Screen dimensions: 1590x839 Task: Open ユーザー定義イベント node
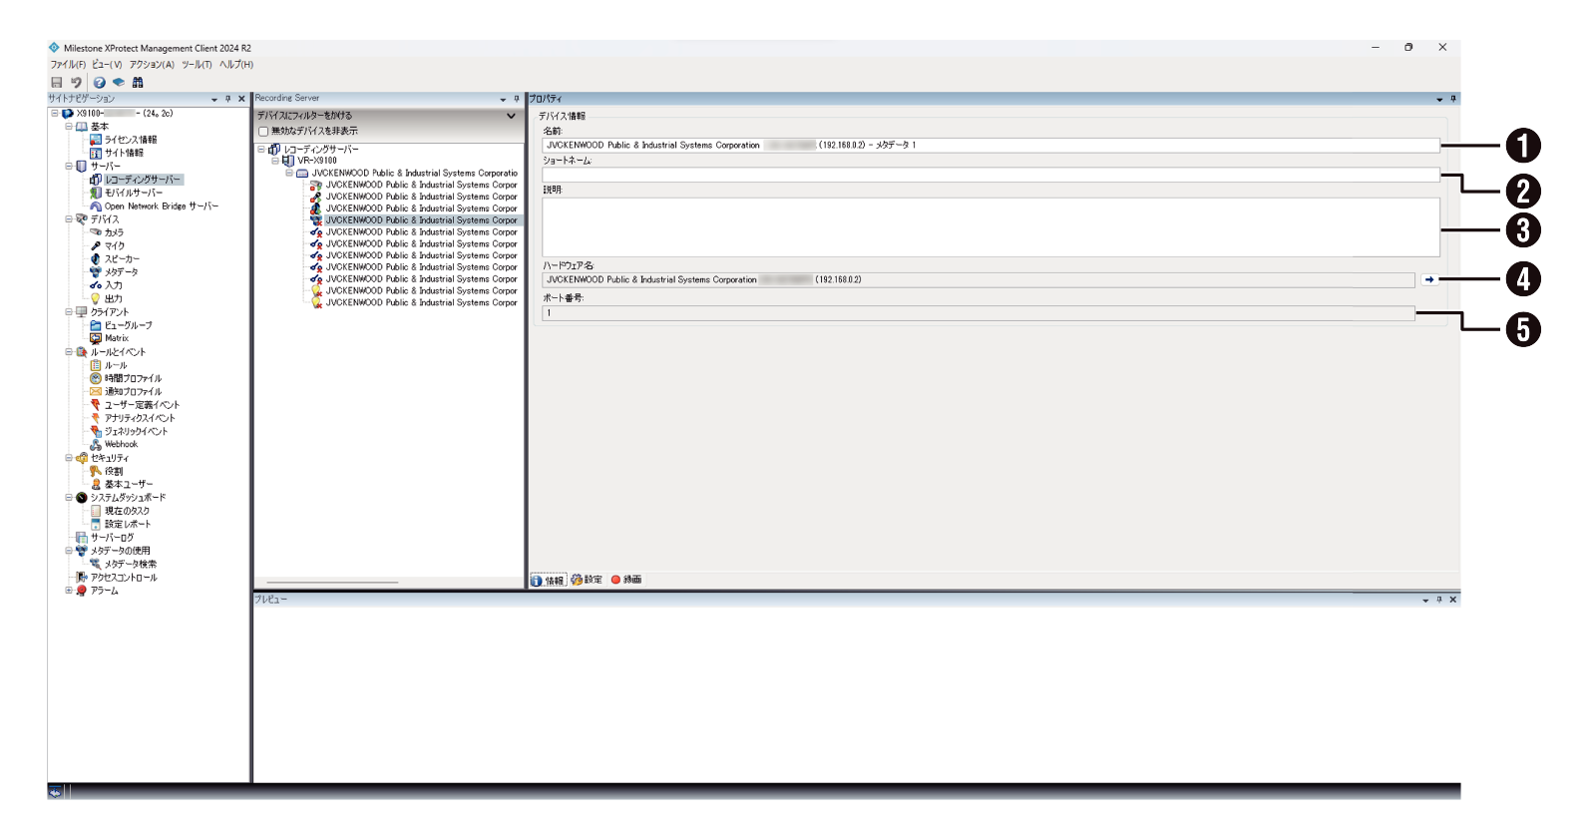[x=142, y=405]
